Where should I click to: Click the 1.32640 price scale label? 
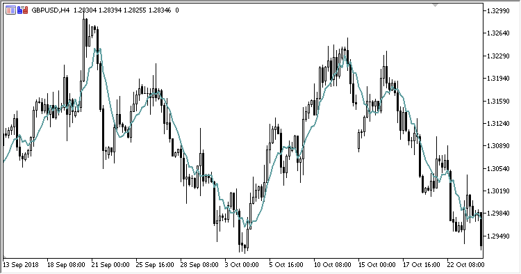(498, 33)
